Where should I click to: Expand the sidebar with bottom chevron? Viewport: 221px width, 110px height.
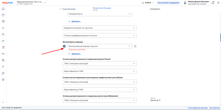click(3, 102)
